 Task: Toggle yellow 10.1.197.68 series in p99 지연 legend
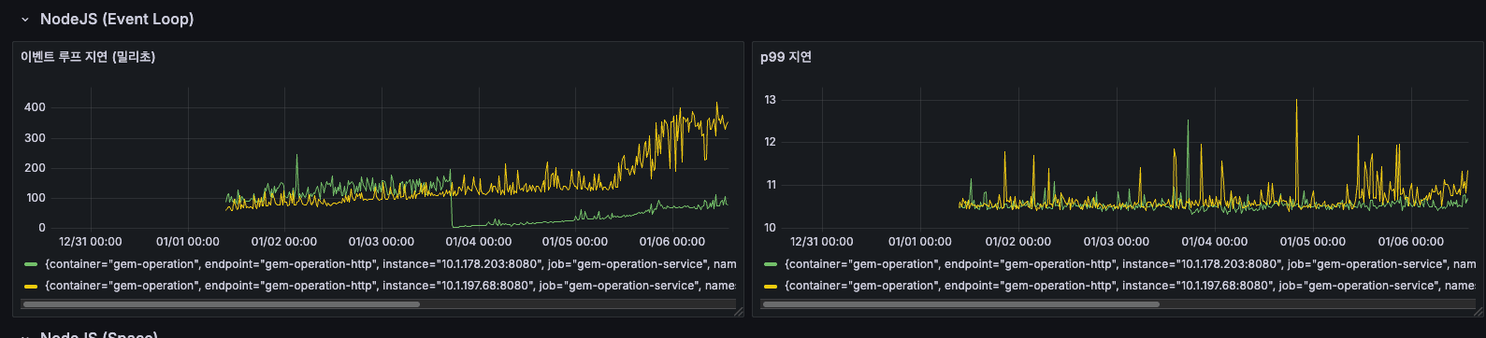click(771, 286)
